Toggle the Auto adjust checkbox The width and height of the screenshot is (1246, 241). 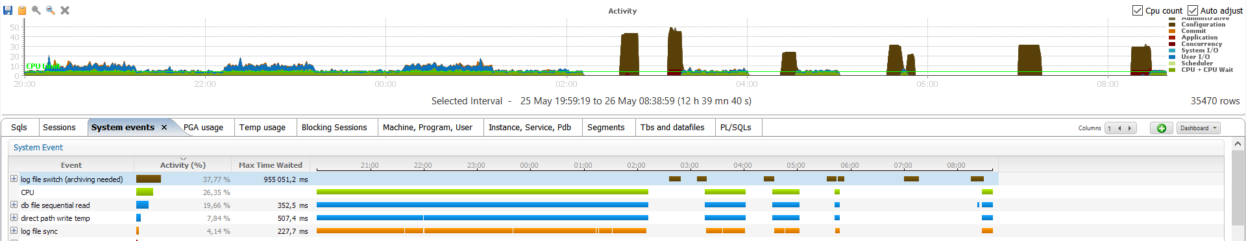coord(1193,10)
